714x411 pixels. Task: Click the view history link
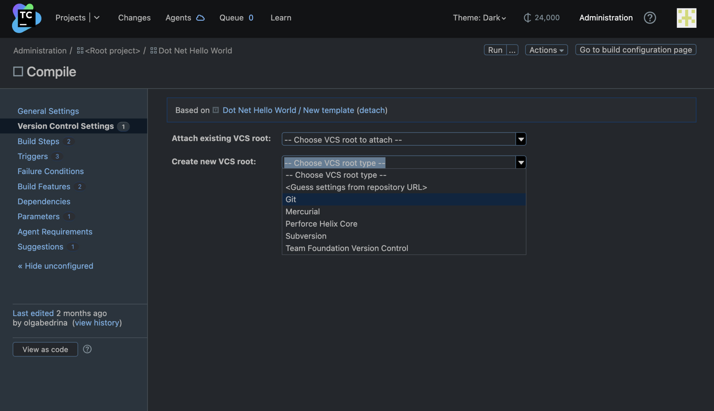tap(97, 322)
